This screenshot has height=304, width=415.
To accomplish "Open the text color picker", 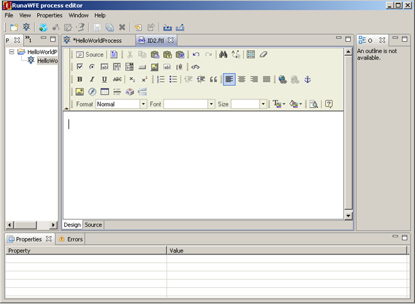I will tap(278, 104).
